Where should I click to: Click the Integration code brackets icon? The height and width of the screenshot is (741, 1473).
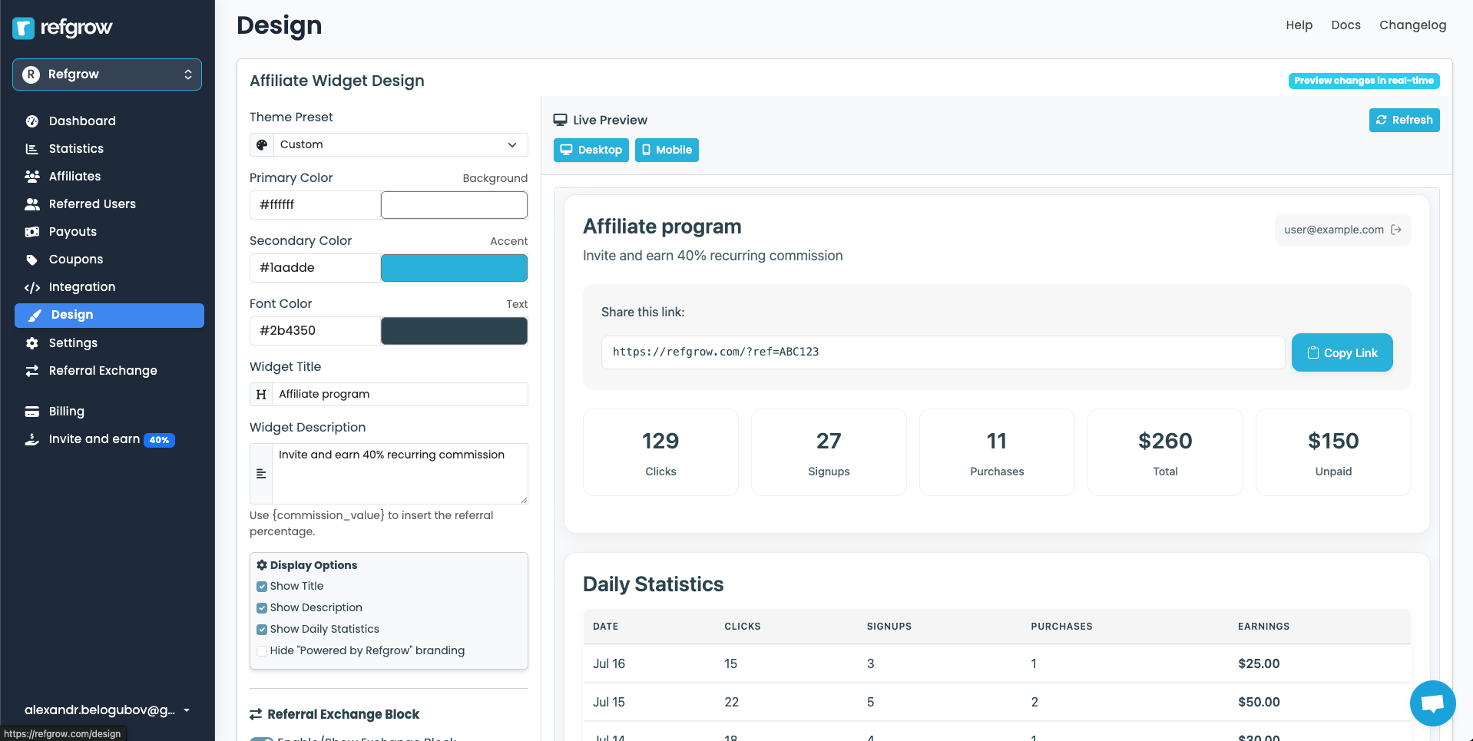coord(31,287)
